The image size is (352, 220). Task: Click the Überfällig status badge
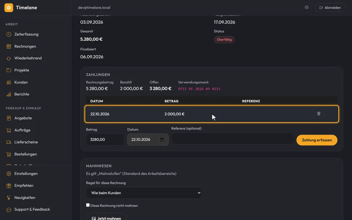[224, 40]
